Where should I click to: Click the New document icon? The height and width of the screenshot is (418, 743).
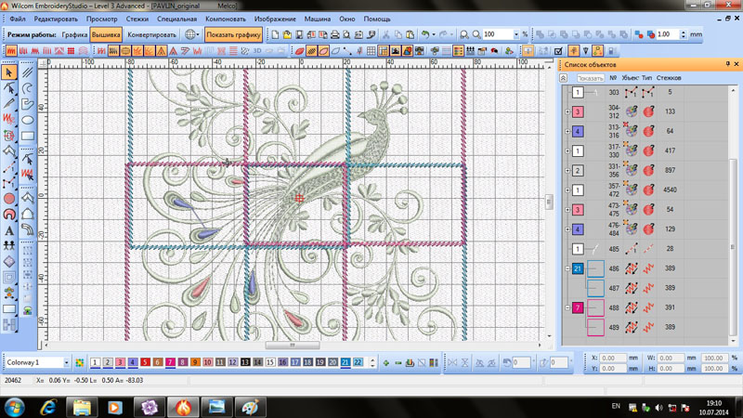coord(275,35)
